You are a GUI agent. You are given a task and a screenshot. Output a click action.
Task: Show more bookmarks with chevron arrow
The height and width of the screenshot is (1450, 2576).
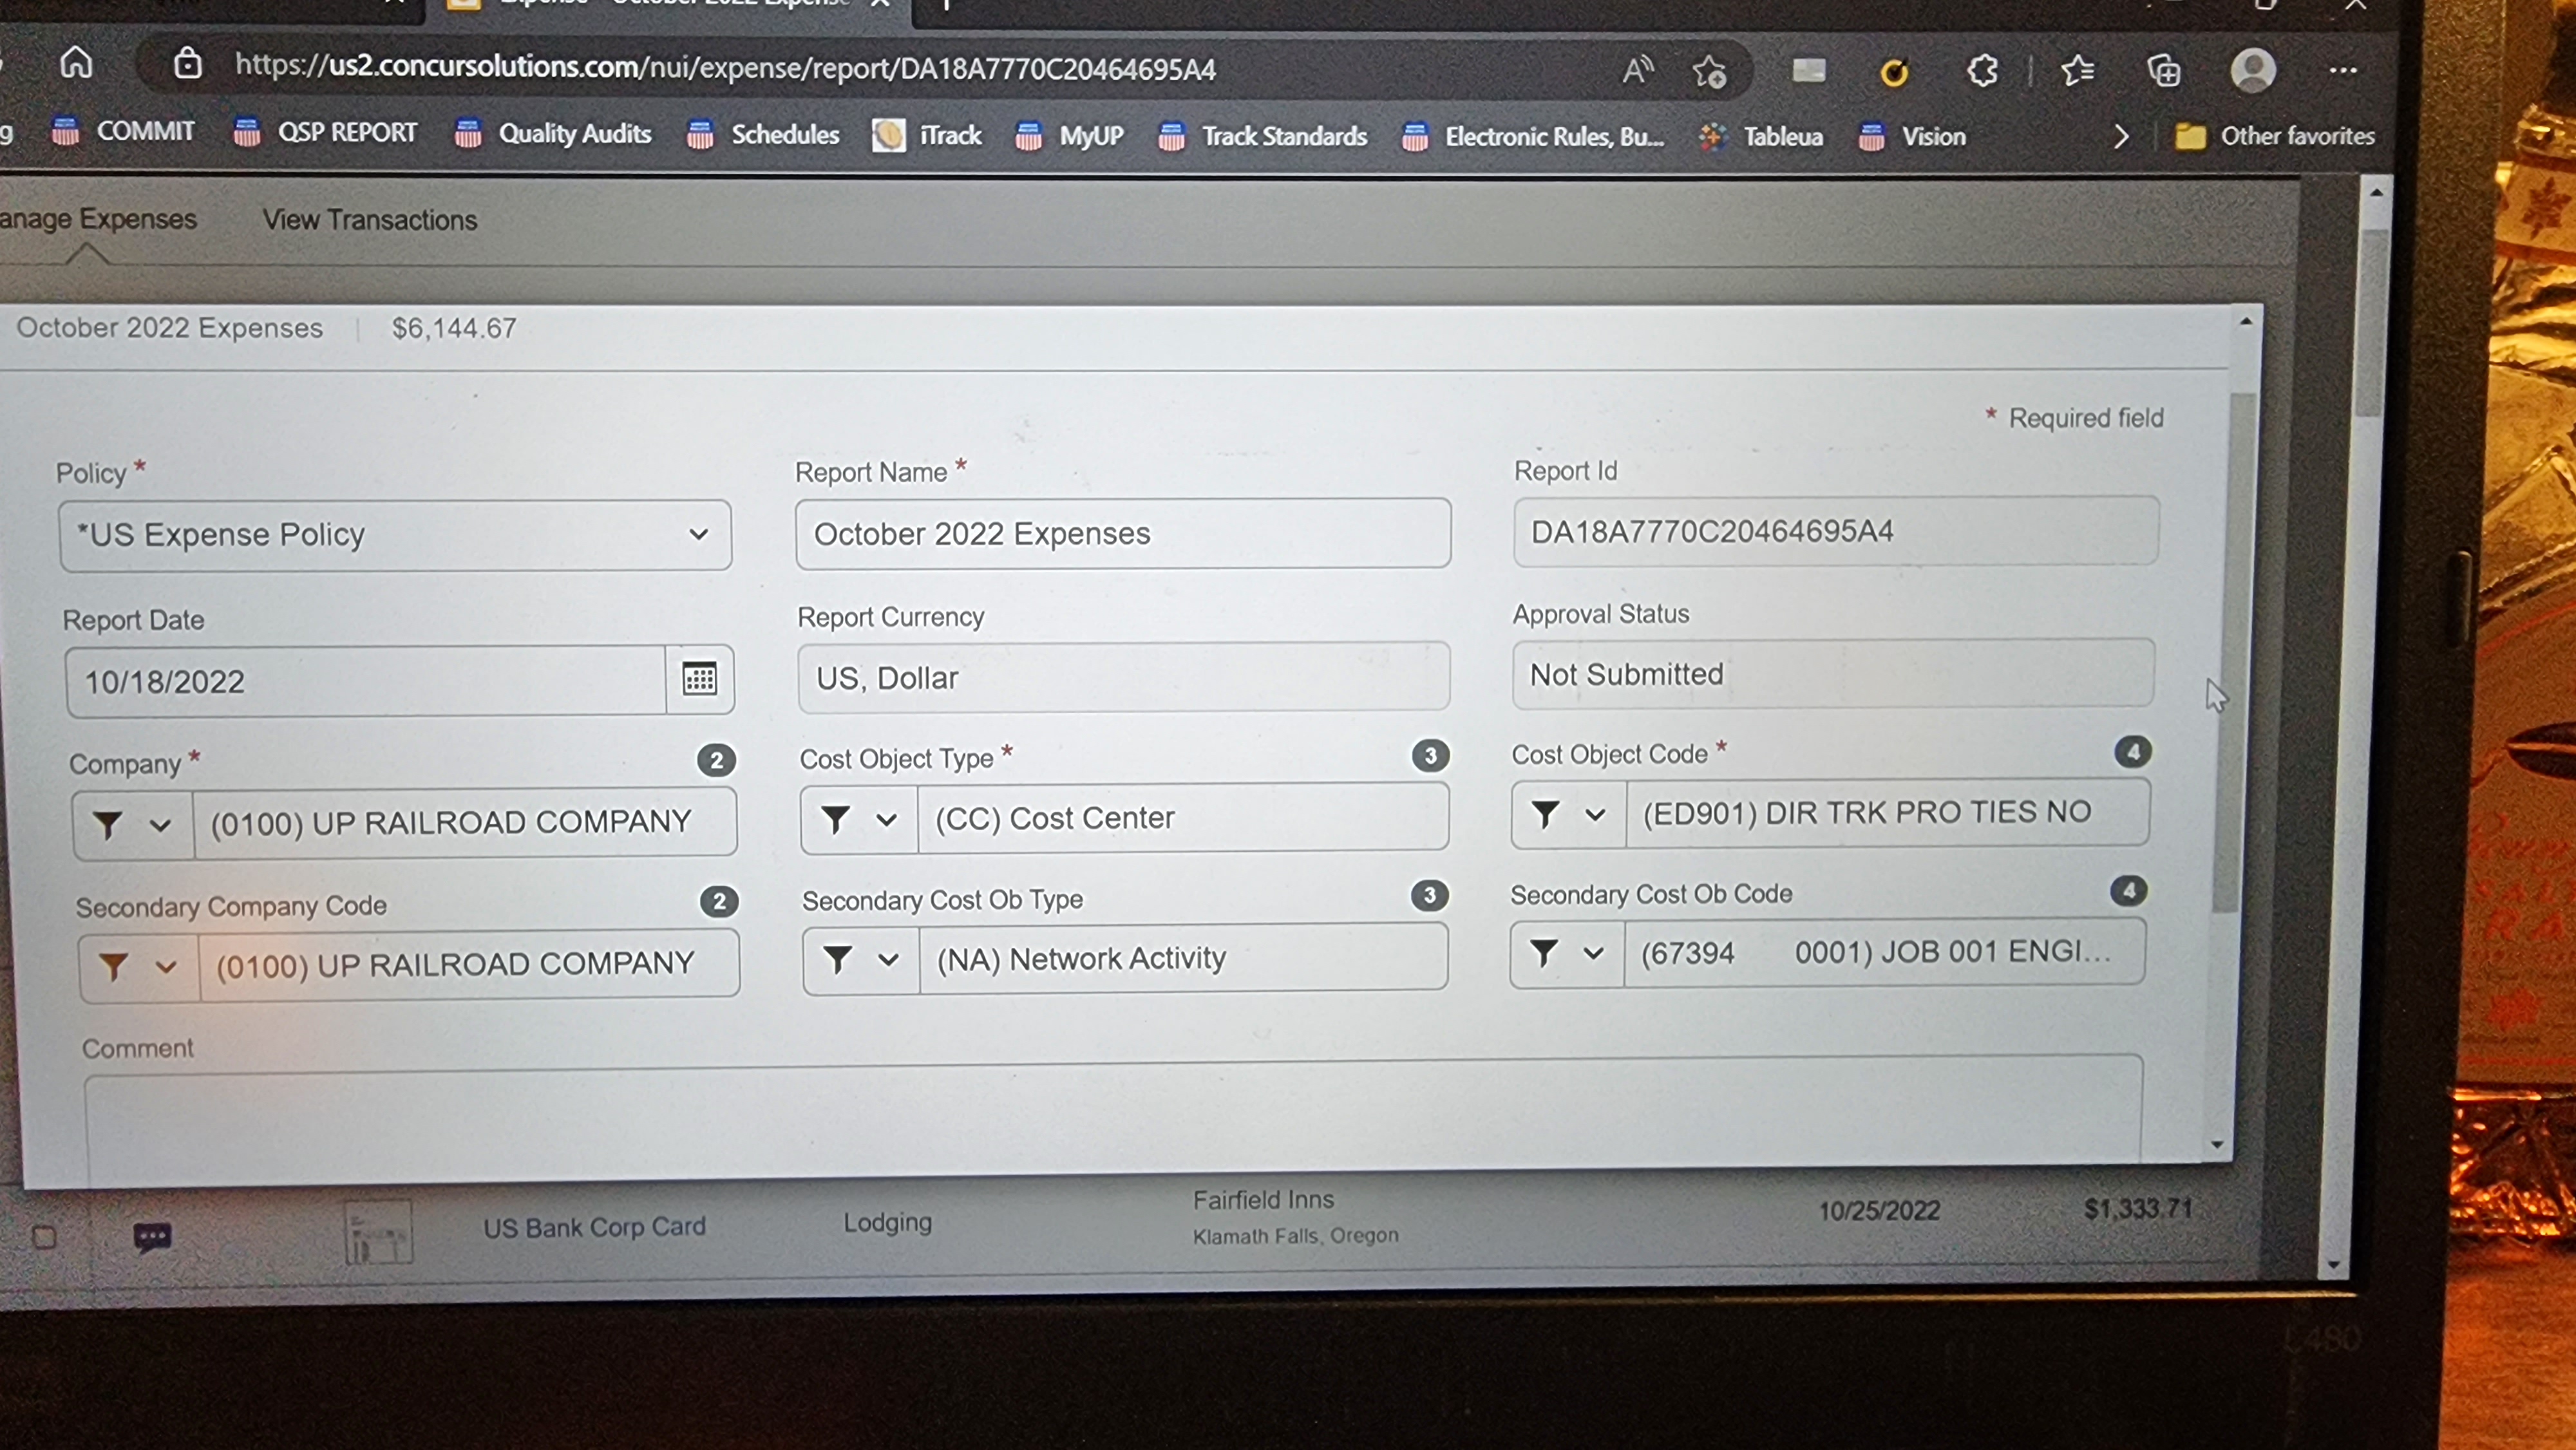click(x=2121, y=136)
